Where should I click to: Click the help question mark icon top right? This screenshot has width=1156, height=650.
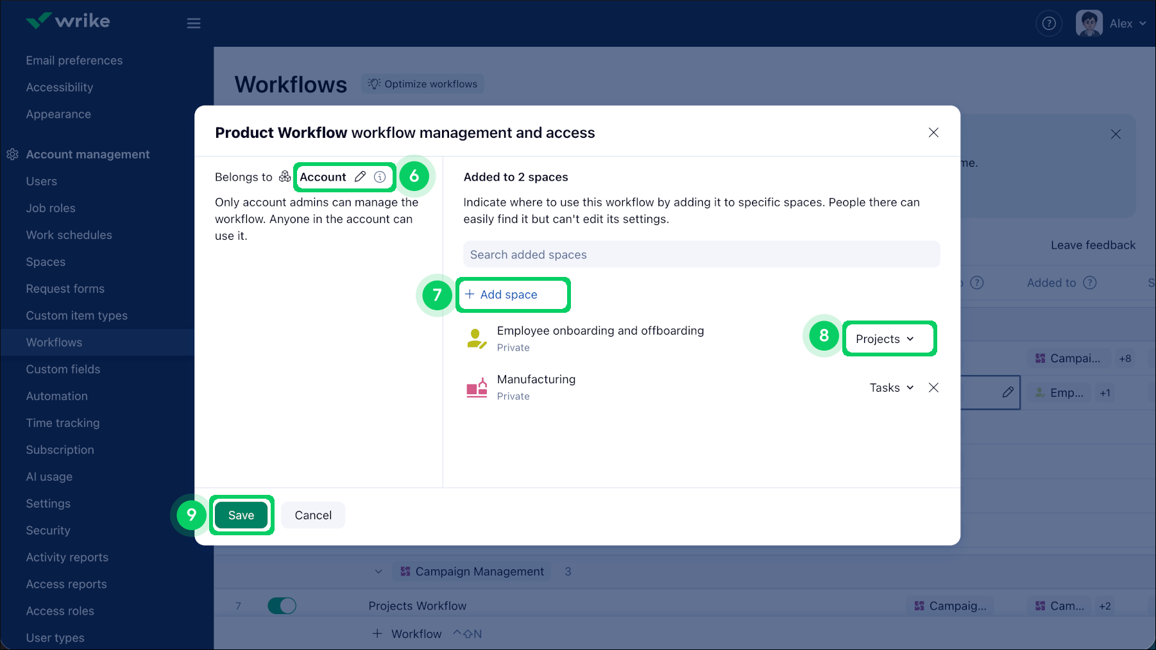coord(1049,23)
